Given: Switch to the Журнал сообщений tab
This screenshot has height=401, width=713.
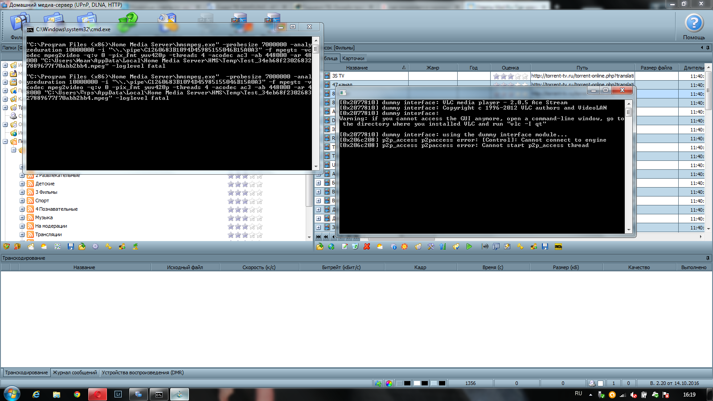Looking at the screenshot, I should click(74, 372).
